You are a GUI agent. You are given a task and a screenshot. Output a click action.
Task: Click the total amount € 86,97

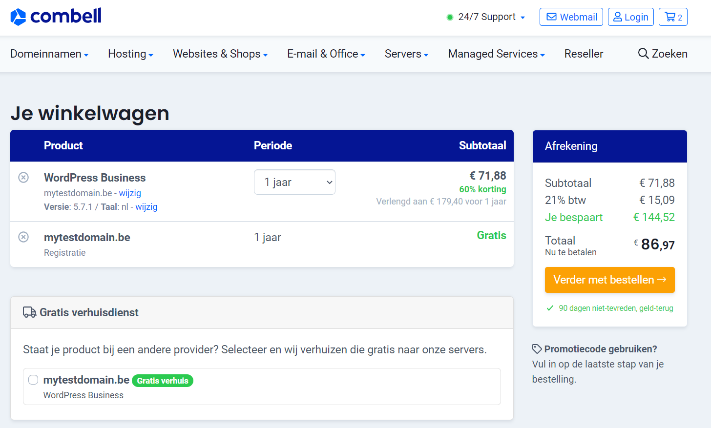[654, 244]
